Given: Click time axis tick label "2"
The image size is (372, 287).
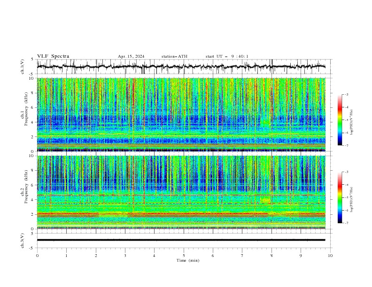Looking at the screenshot, I should point(96,256).
